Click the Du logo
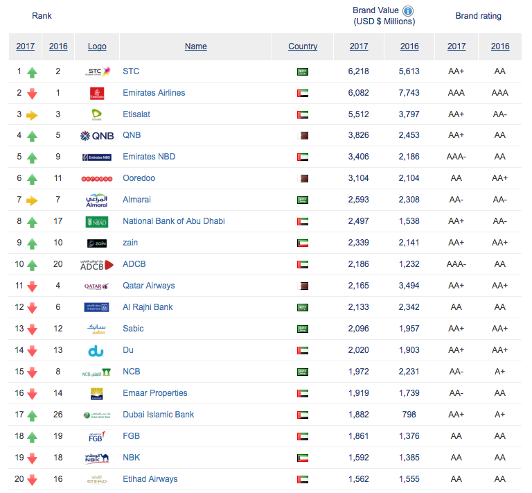The image size is (532, 493). coord(97,351)
